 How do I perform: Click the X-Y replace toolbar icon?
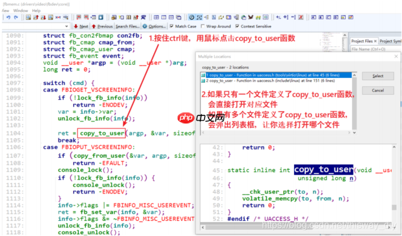click(58, 18)
